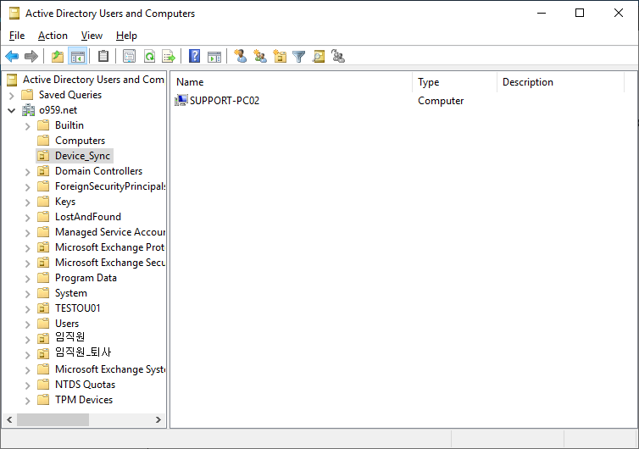
Task: Sort by the Name column header
Action: point(292,82)
